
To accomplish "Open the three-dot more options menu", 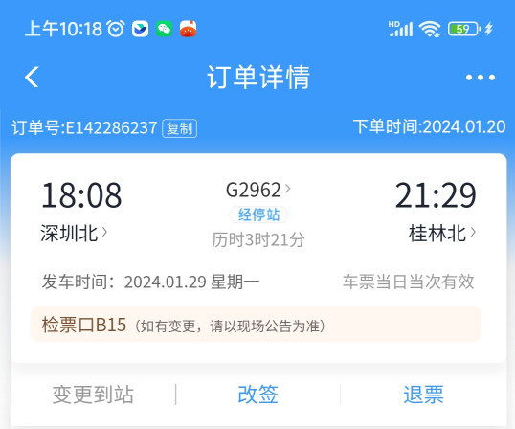I will tap(481, 78).
